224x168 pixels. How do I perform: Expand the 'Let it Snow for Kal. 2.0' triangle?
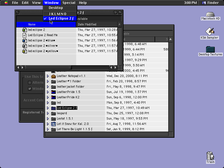coord(48,124)
